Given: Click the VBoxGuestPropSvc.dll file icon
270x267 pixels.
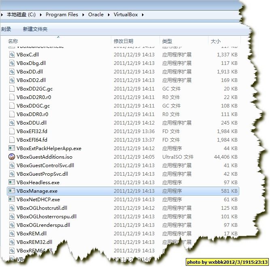Looking at the screenshot, I should 12,174.
